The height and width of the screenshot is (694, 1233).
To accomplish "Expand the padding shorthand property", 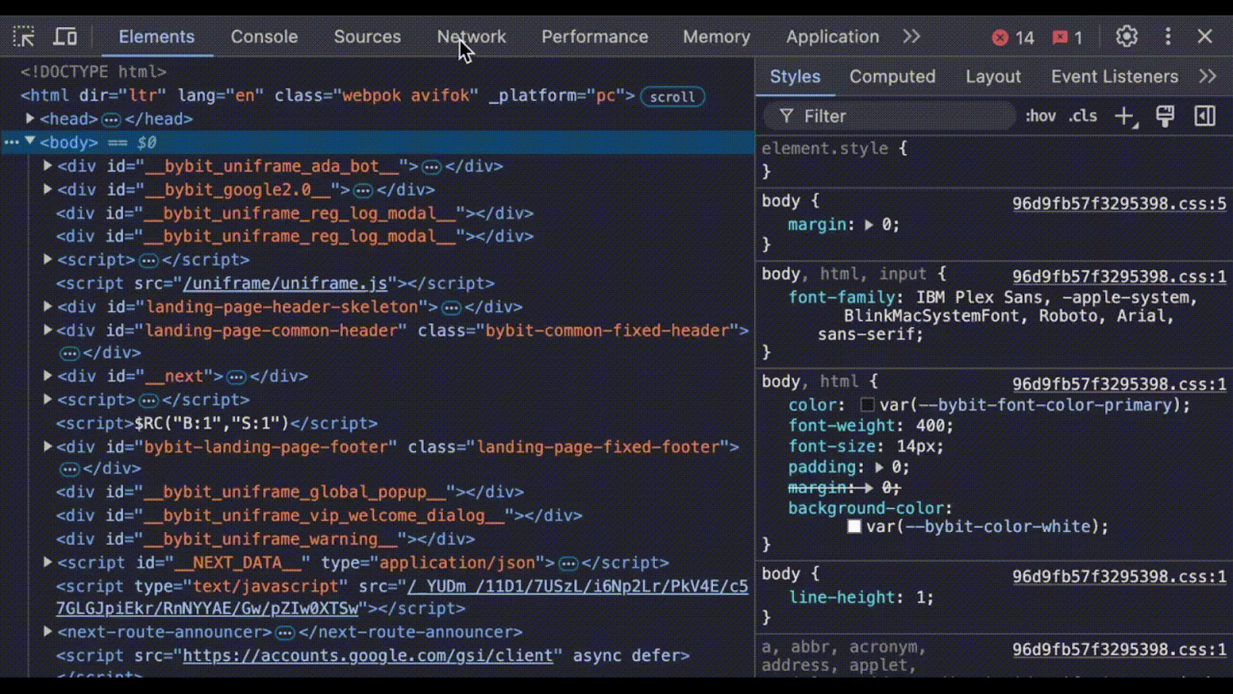I will (879, 467).
